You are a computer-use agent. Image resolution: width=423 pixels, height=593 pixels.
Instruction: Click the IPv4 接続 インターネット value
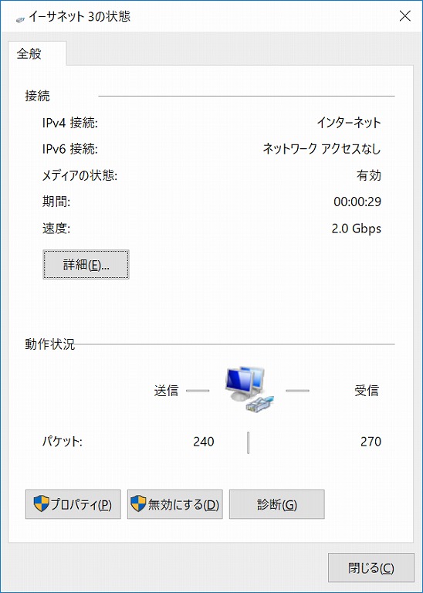(349, 123)
